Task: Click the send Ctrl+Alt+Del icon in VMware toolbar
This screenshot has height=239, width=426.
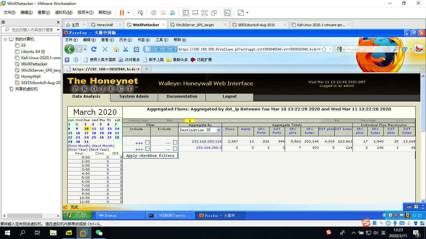Action: tap(140, 13)
